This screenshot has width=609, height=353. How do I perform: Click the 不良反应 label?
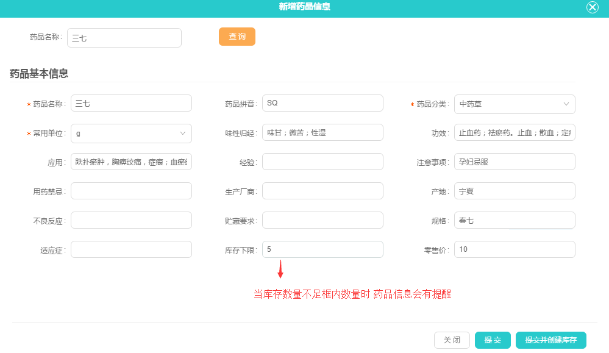point(49,221)
